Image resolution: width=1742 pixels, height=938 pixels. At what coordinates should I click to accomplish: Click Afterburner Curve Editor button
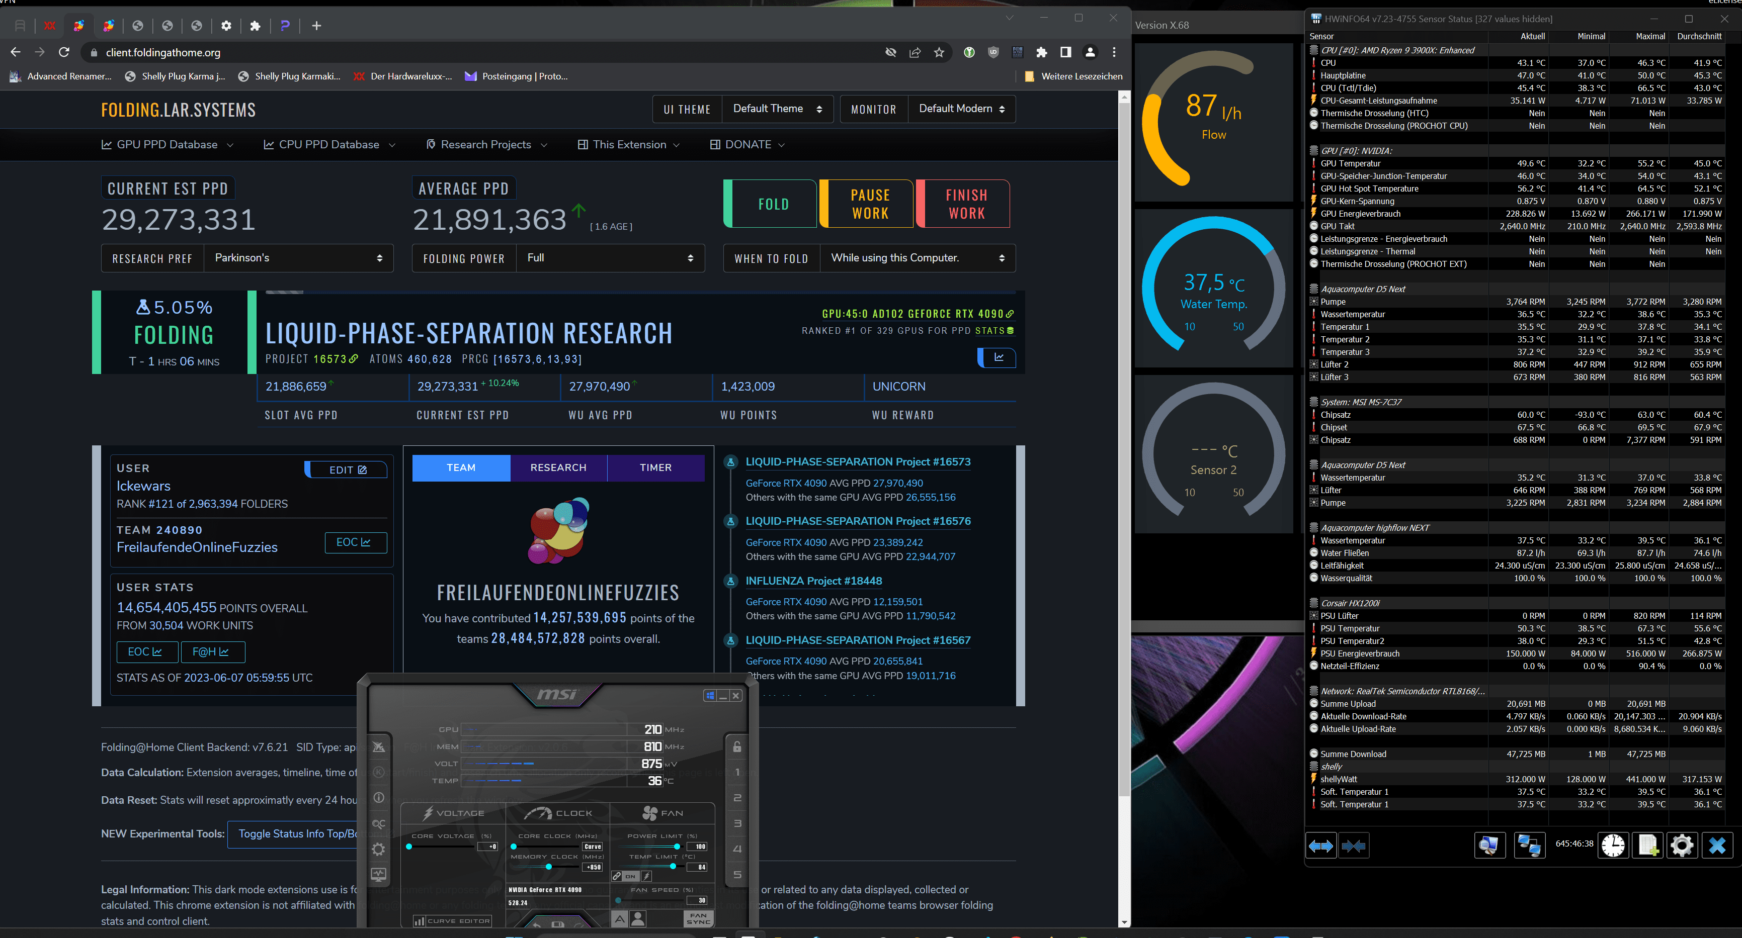[x=452, y=920]
